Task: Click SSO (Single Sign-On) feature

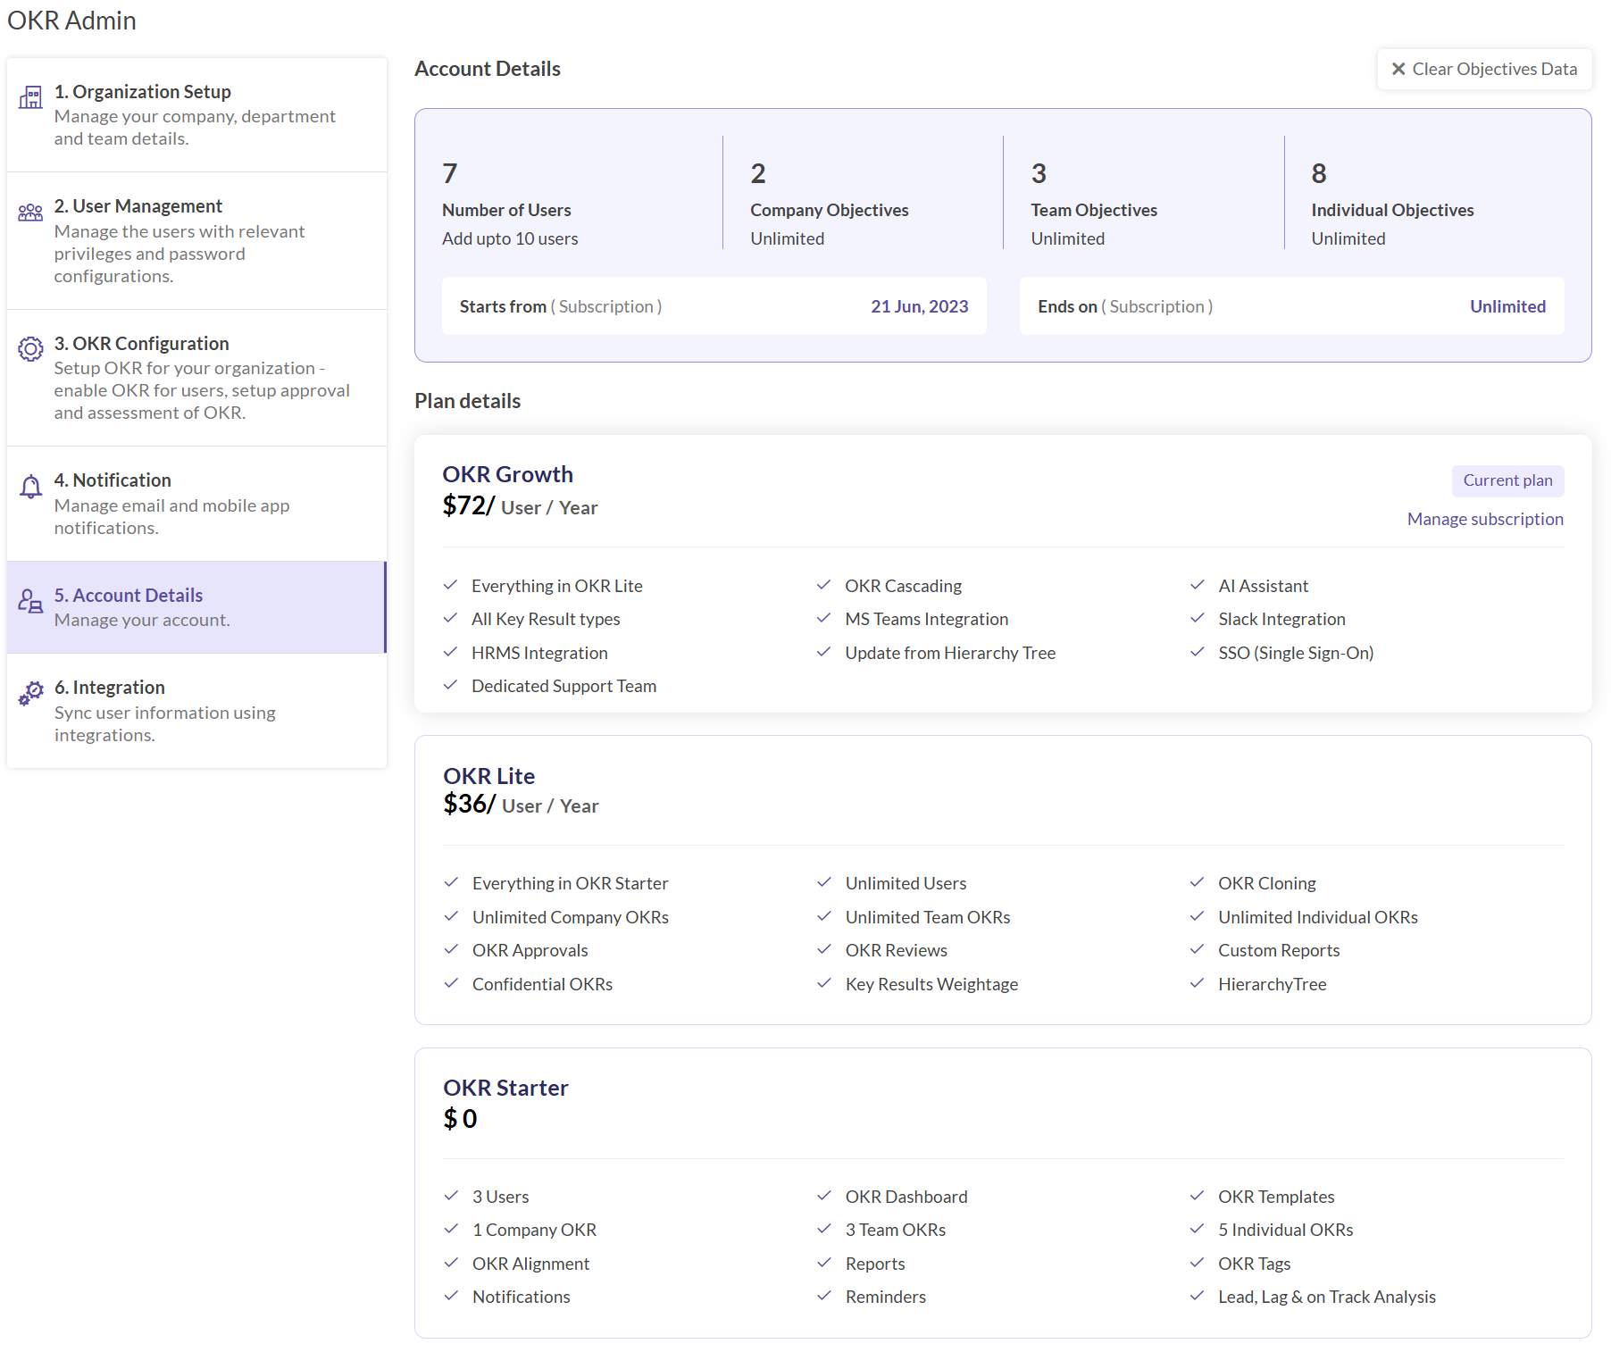Action: 1296,653
